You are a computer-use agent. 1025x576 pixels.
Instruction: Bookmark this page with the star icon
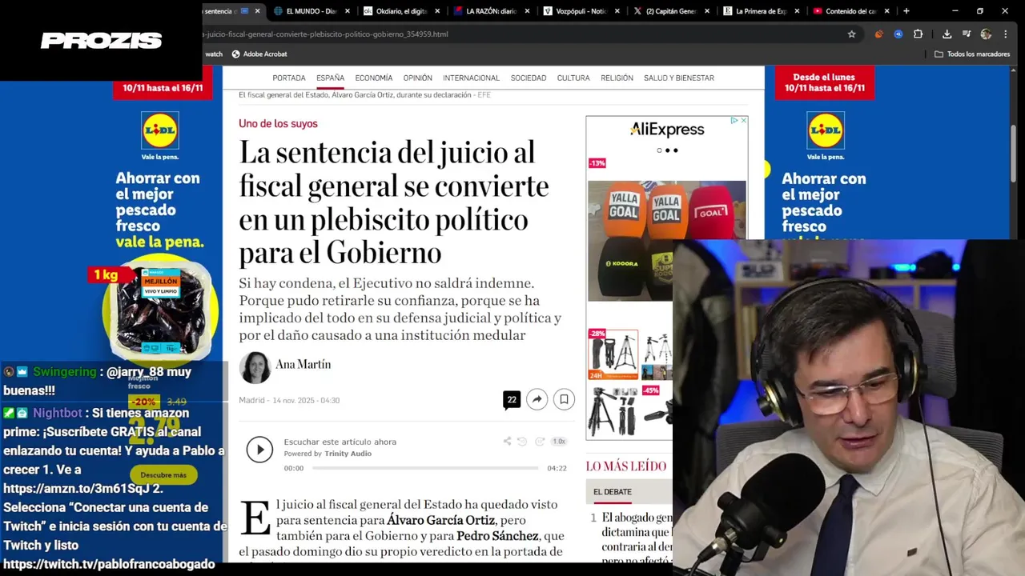[851, 34]
